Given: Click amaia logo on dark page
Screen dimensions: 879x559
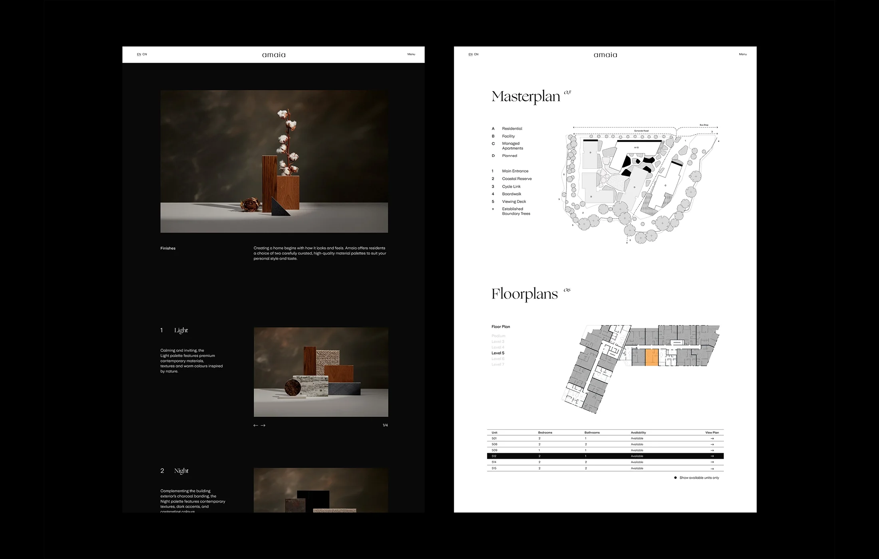Looking at the screenshot, I should click(x=274, y=55).
